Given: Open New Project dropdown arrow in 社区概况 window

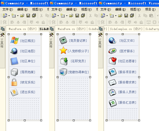Looking at the screenshot, I should (9, 16).
